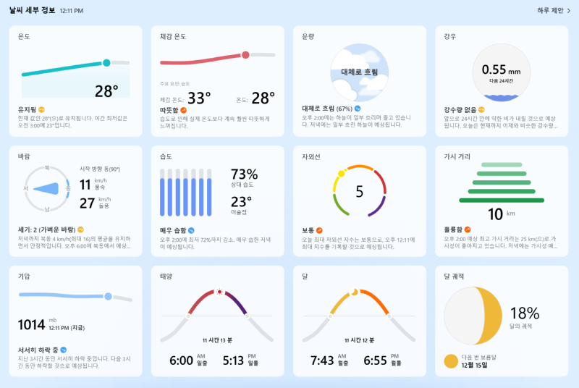Click the blue trend icon beside 대체로 흐림 (67%)
Viewport: 579px width, 388px height.
tap(358, 109)
